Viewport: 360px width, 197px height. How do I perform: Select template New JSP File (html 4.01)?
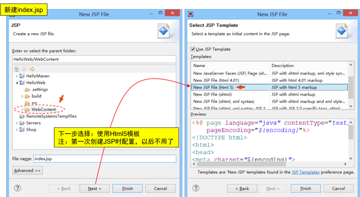269,80
